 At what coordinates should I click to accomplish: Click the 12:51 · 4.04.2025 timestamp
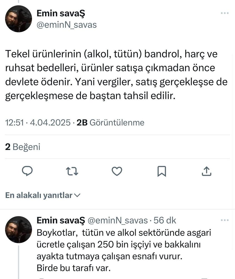coord(38,122)
